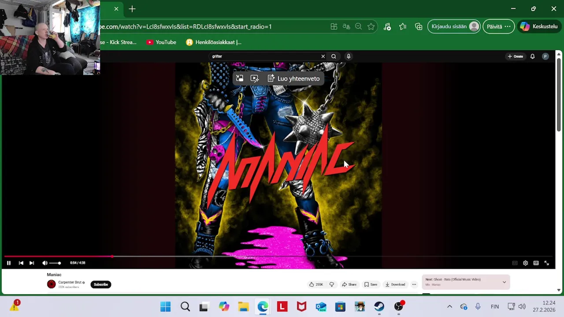Like the video with 255K likes
This screenshot has width=564, height=317.
coord(316,284)
